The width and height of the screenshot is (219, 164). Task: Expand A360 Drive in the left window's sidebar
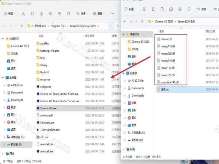[4, 85]
